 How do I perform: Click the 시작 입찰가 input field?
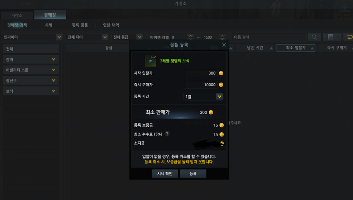201,73
